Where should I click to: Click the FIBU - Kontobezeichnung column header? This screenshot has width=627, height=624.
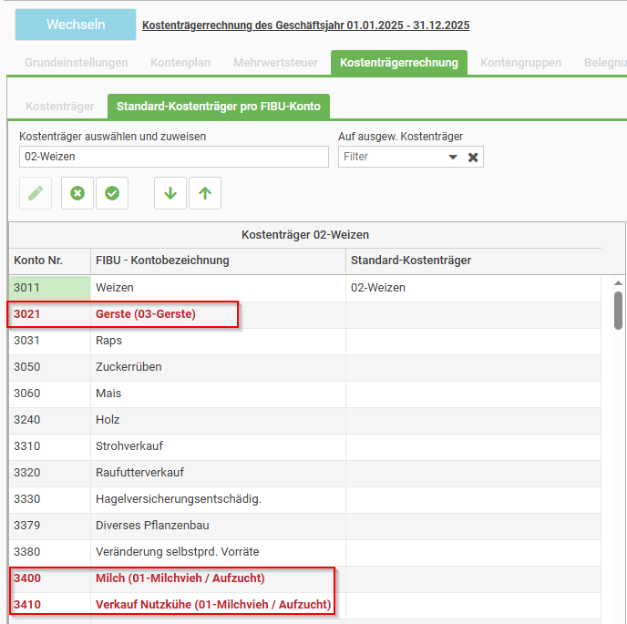tap(219, 261)
